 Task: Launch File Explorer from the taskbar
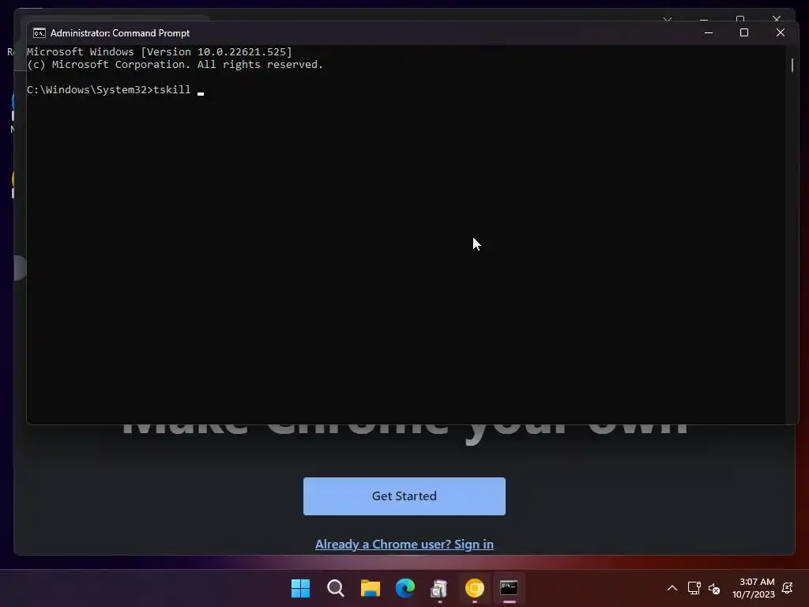pos(370,588)
